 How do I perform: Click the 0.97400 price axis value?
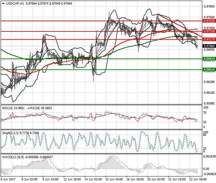(x=209, y=28)
